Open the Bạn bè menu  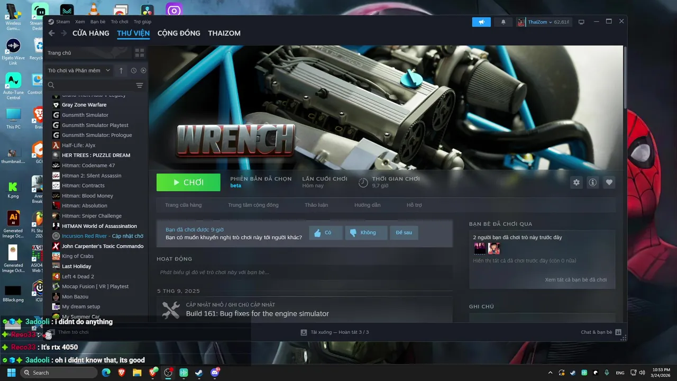(98, 22)
